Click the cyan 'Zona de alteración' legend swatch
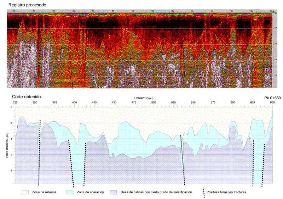Viewport: 283px width, 199px height. tap(70, 192)
